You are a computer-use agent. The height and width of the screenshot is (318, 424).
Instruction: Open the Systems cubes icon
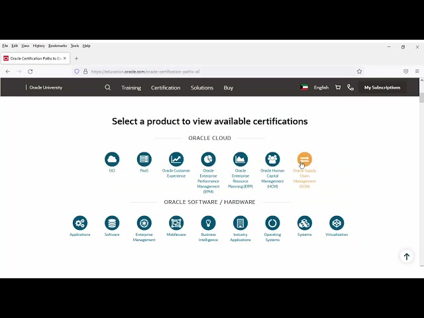305,223
